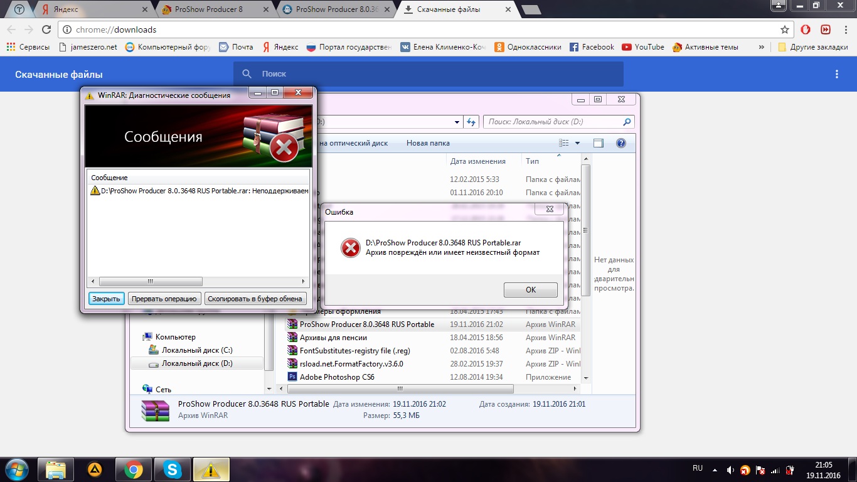Screen dimensions: 857x482
Task: Open the Одноклассники bookmark
Action: click(528, 47)
